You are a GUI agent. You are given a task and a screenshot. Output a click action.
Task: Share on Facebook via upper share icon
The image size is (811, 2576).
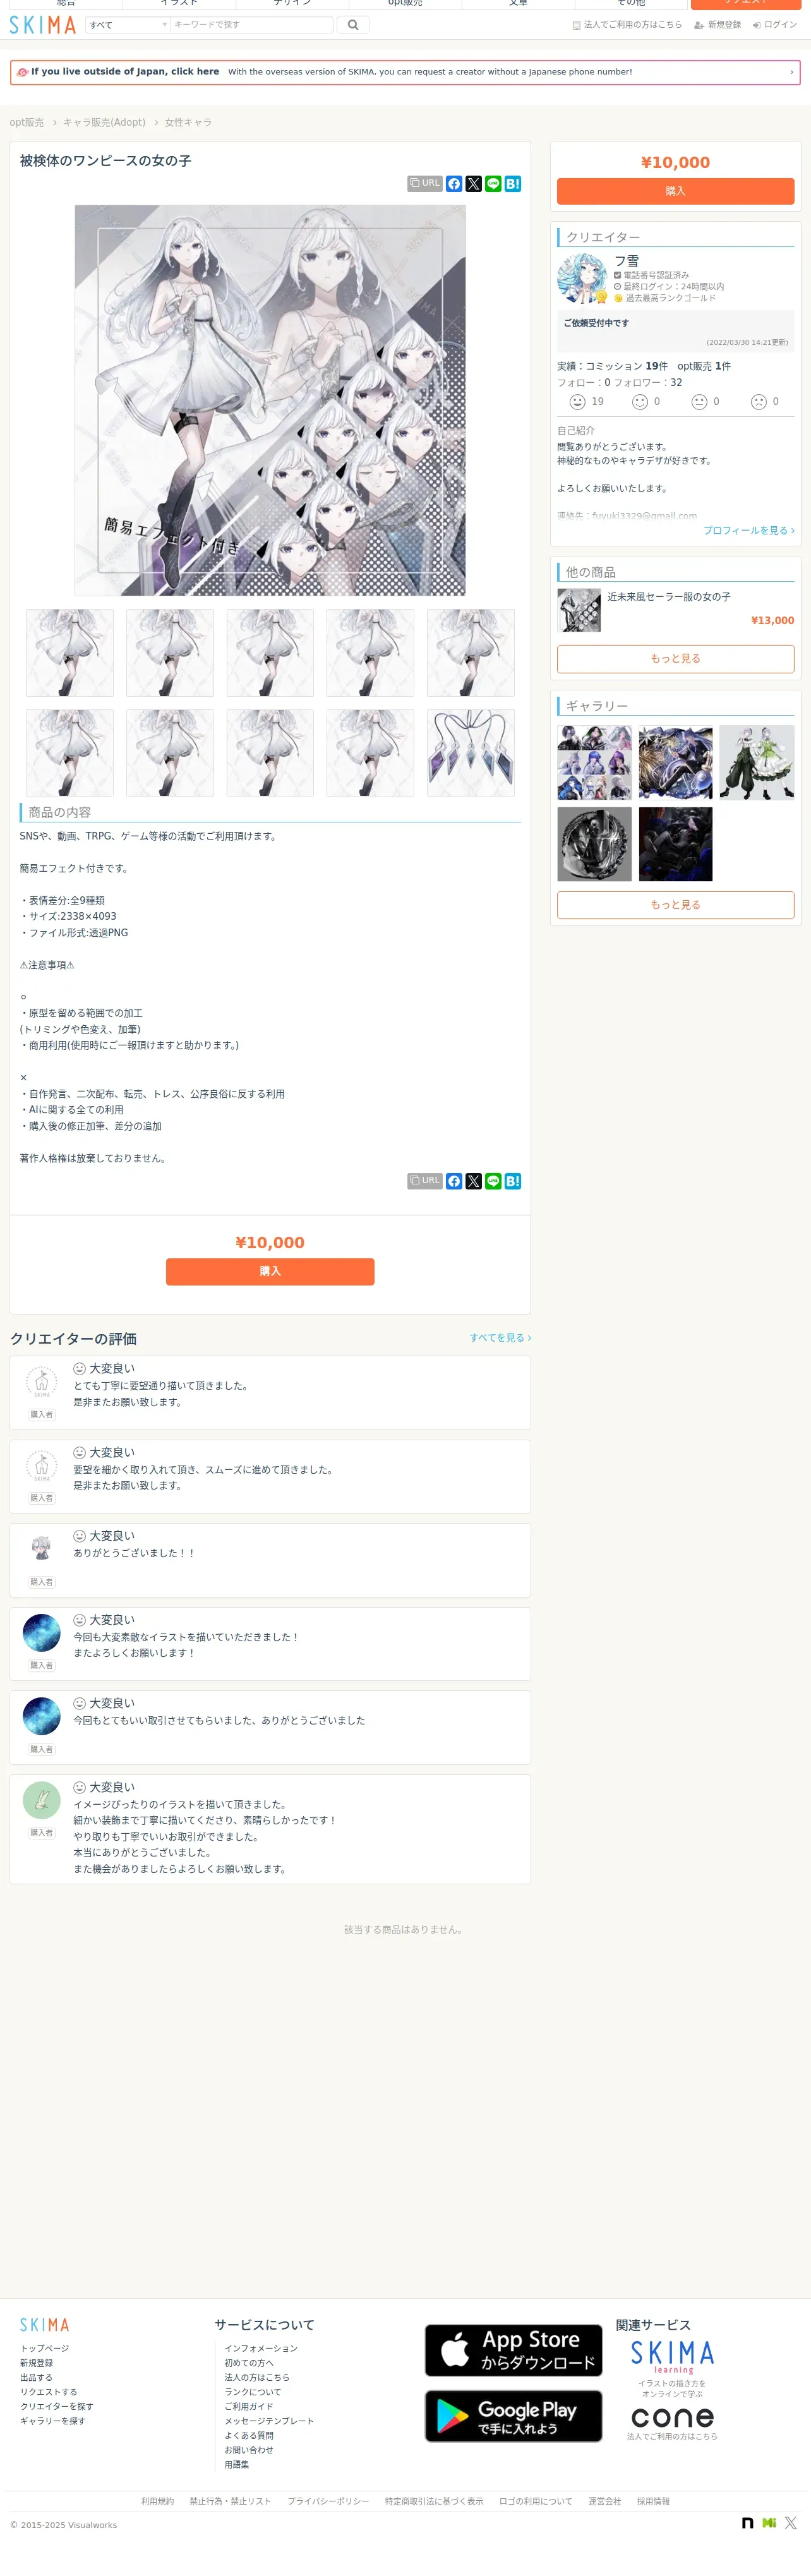(454, 184)
